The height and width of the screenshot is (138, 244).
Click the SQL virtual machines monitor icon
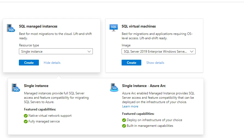[114, 28]
